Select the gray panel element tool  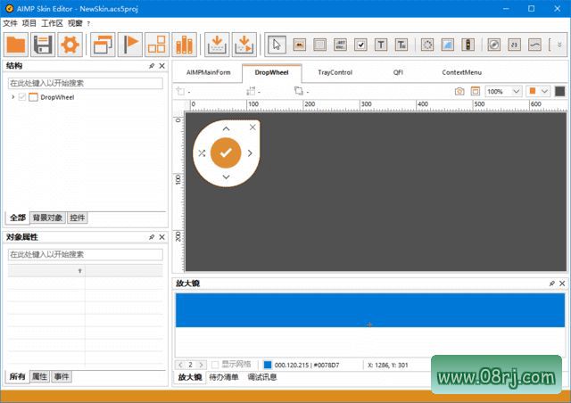(319, 45)
